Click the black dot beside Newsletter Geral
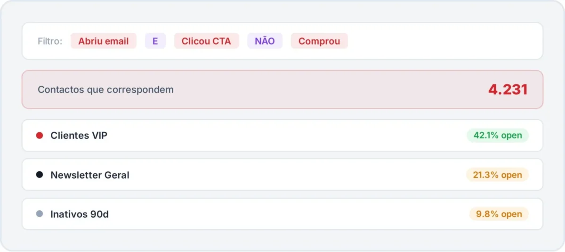 pos(40,175)
